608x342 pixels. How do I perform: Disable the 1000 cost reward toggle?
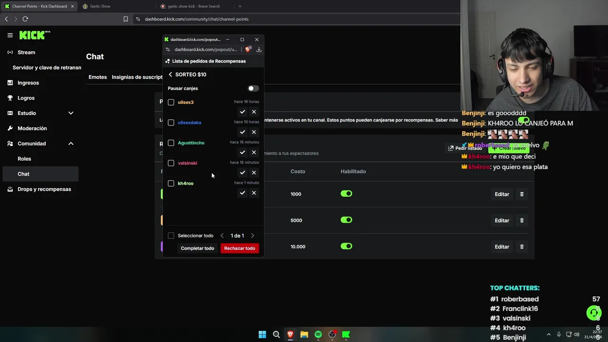click(x=346, y=194)
